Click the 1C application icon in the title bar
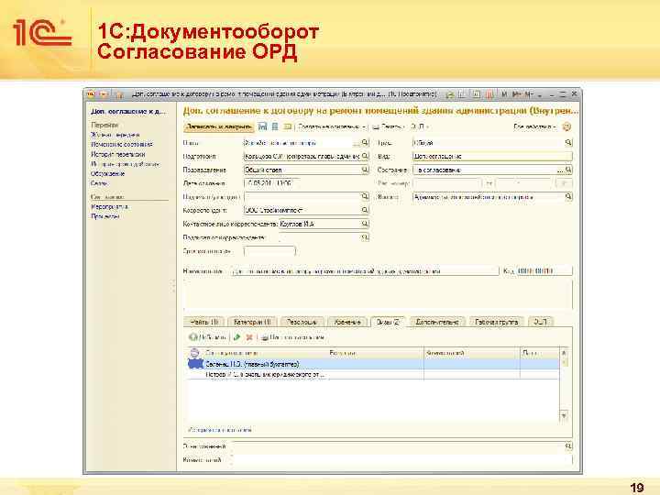 click(x=92, y=94)
